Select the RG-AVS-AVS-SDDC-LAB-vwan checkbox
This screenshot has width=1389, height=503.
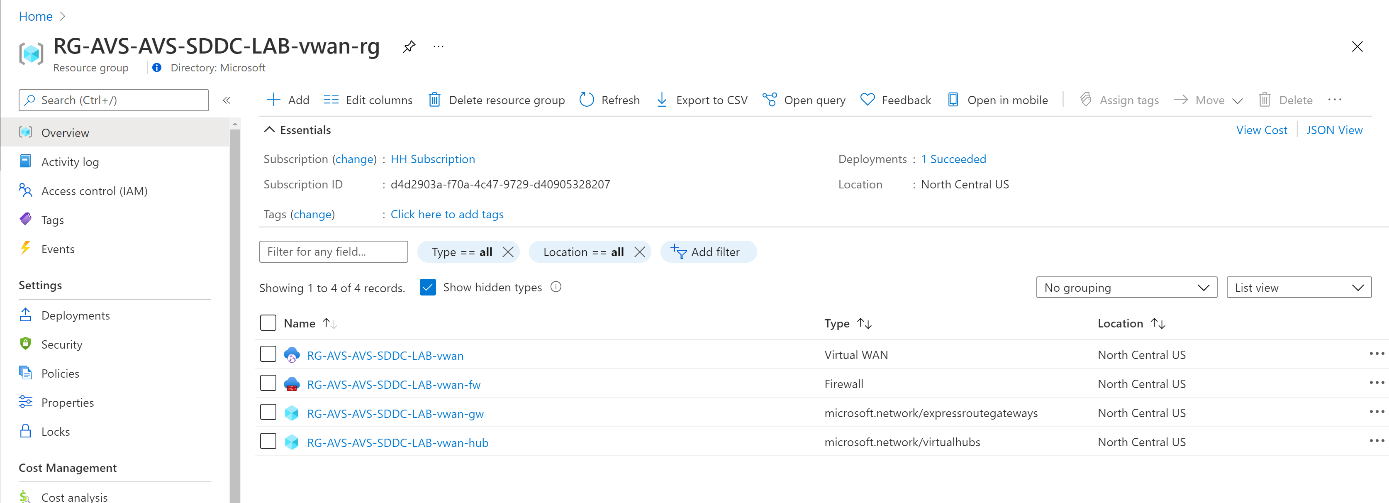268,354
